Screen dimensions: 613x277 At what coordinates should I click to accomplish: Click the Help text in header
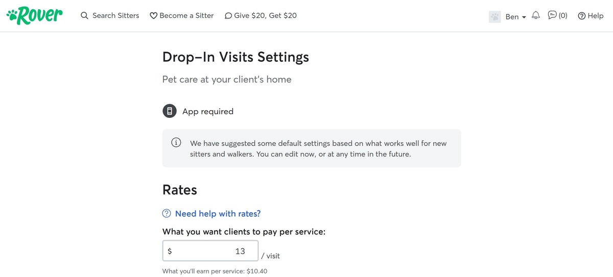click(595, 16)
